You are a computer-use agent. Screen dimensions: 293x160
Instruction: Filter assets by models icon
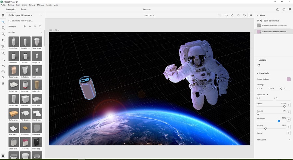point(25,26)
